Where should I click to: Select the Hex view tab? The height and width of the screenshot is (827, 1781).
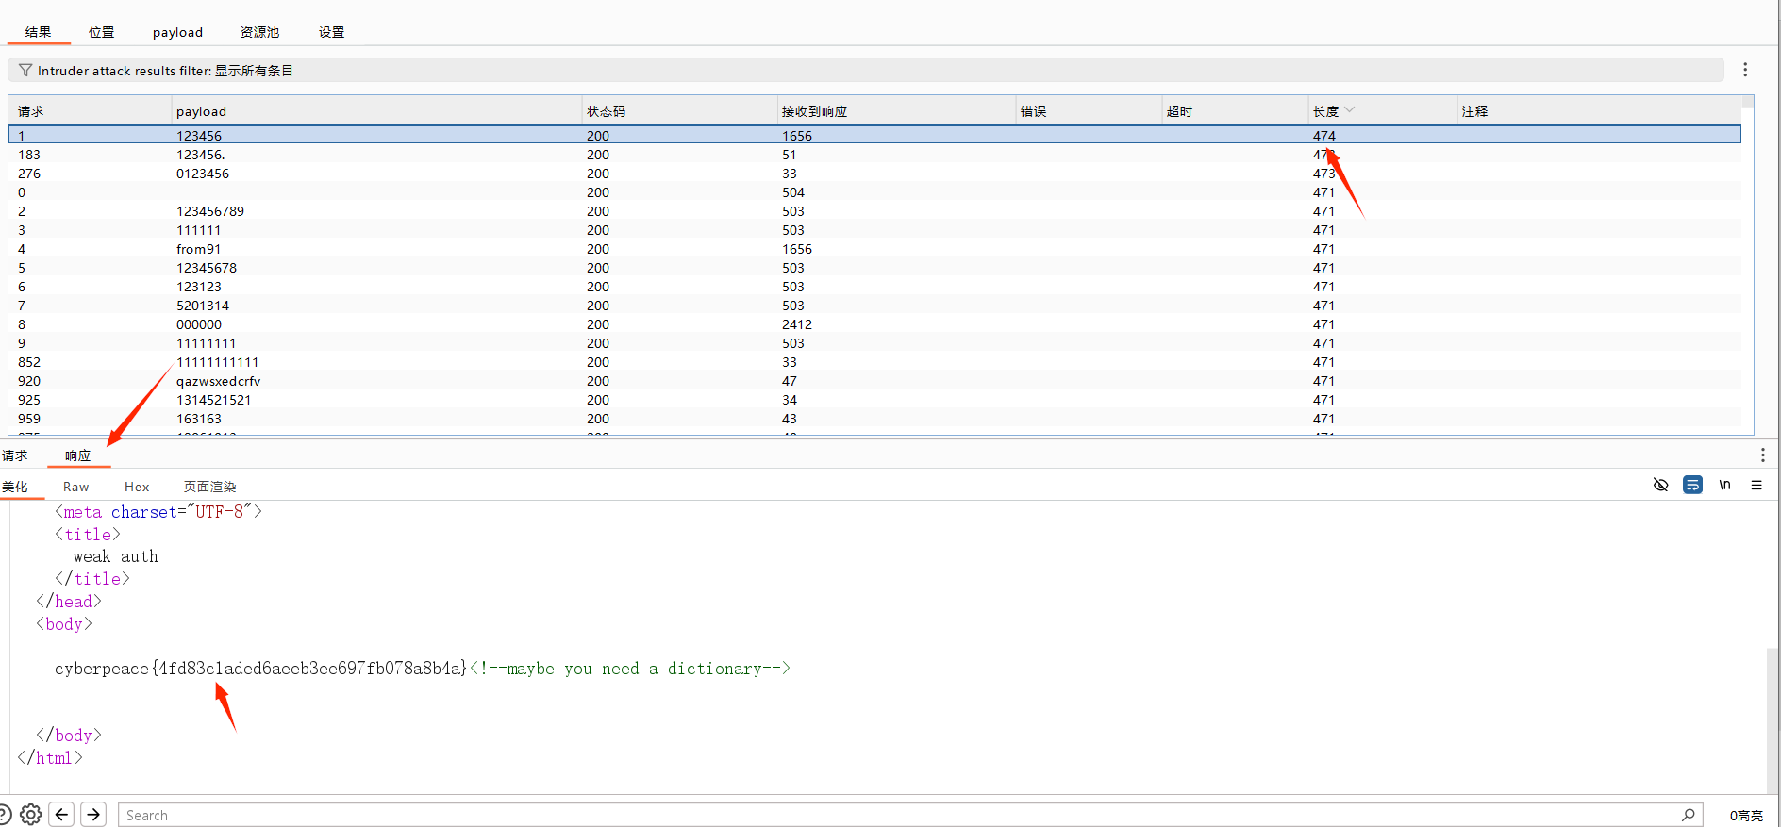tap(137, 487)
